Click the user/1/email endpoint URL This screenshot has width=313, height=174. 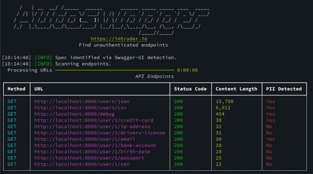[85, 139]
